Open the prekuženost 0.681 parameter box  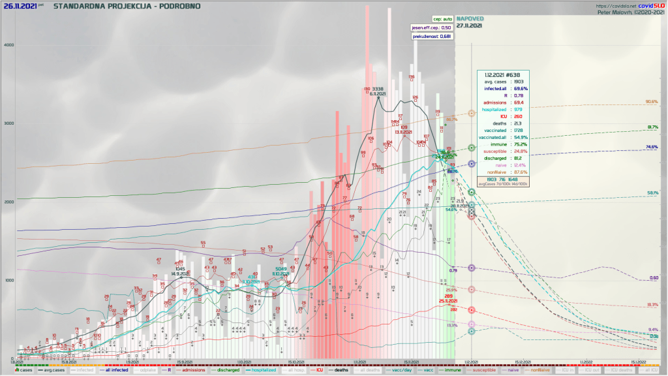(432, 37)
